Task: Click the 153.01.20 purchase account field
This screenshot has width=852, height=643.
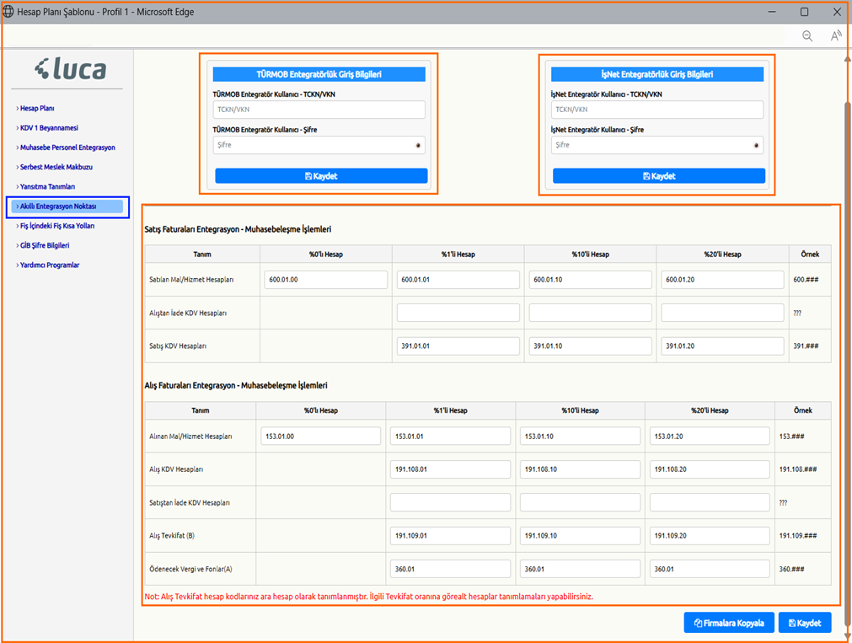Action: coord(710,436)
